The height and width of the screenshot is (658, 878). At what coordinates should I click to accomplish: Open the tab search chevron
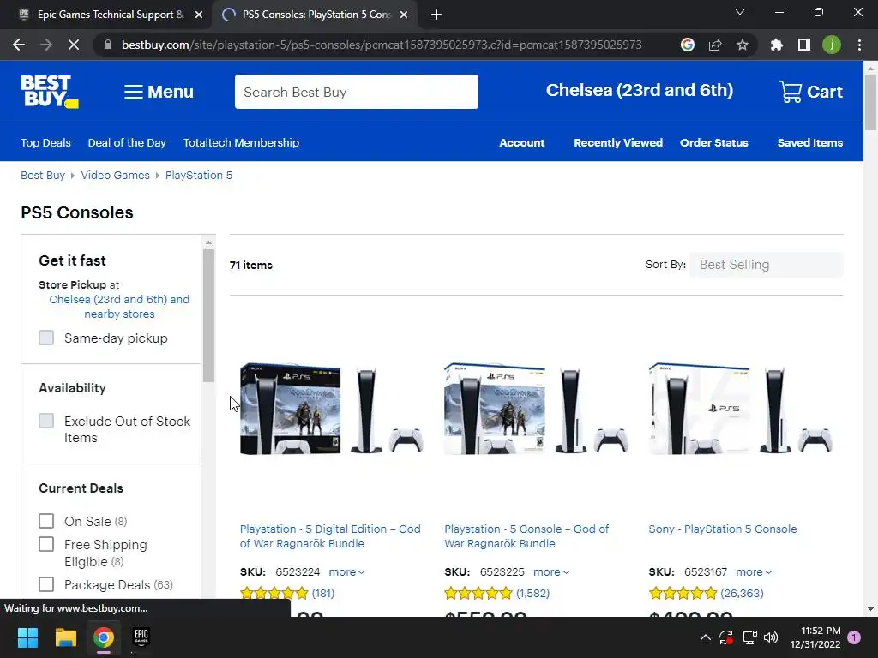(x=740, y=12)
